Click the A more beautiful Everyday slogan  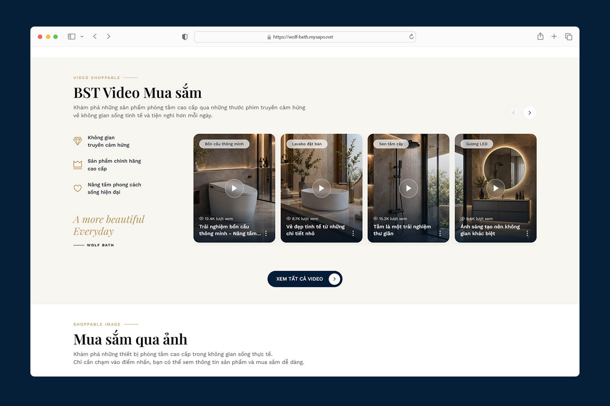point(109,225)
